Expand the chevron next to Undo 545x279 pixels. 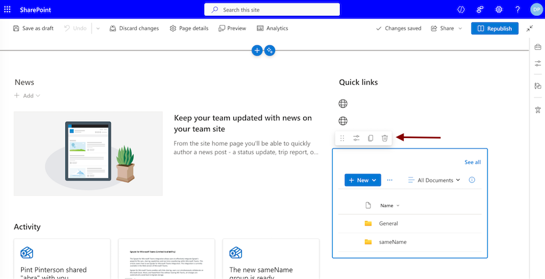98,28
